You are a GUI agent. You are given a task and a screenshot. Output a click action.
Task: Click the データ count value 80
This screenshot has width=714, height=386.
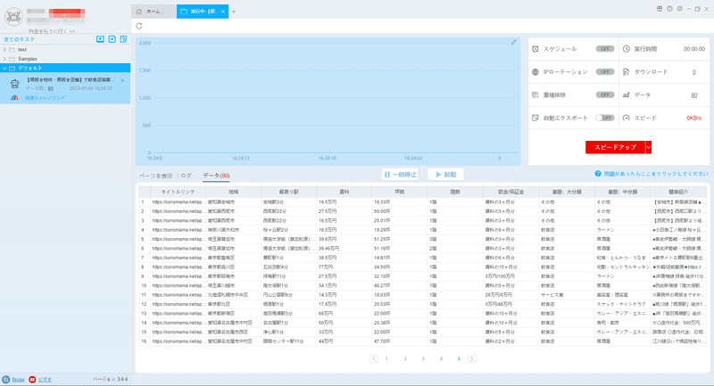click(694, 95)
